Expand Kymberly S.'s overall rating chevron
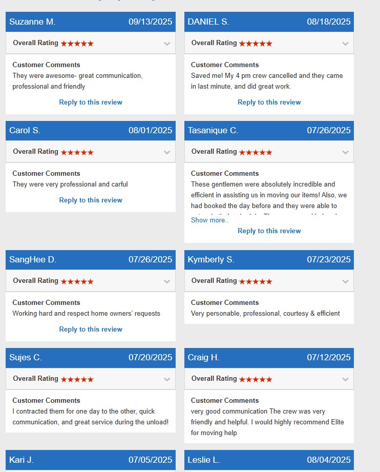 [345, 281]
